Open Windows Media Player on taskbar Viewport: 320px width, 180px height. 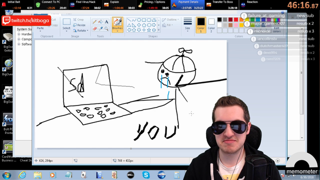52,175
